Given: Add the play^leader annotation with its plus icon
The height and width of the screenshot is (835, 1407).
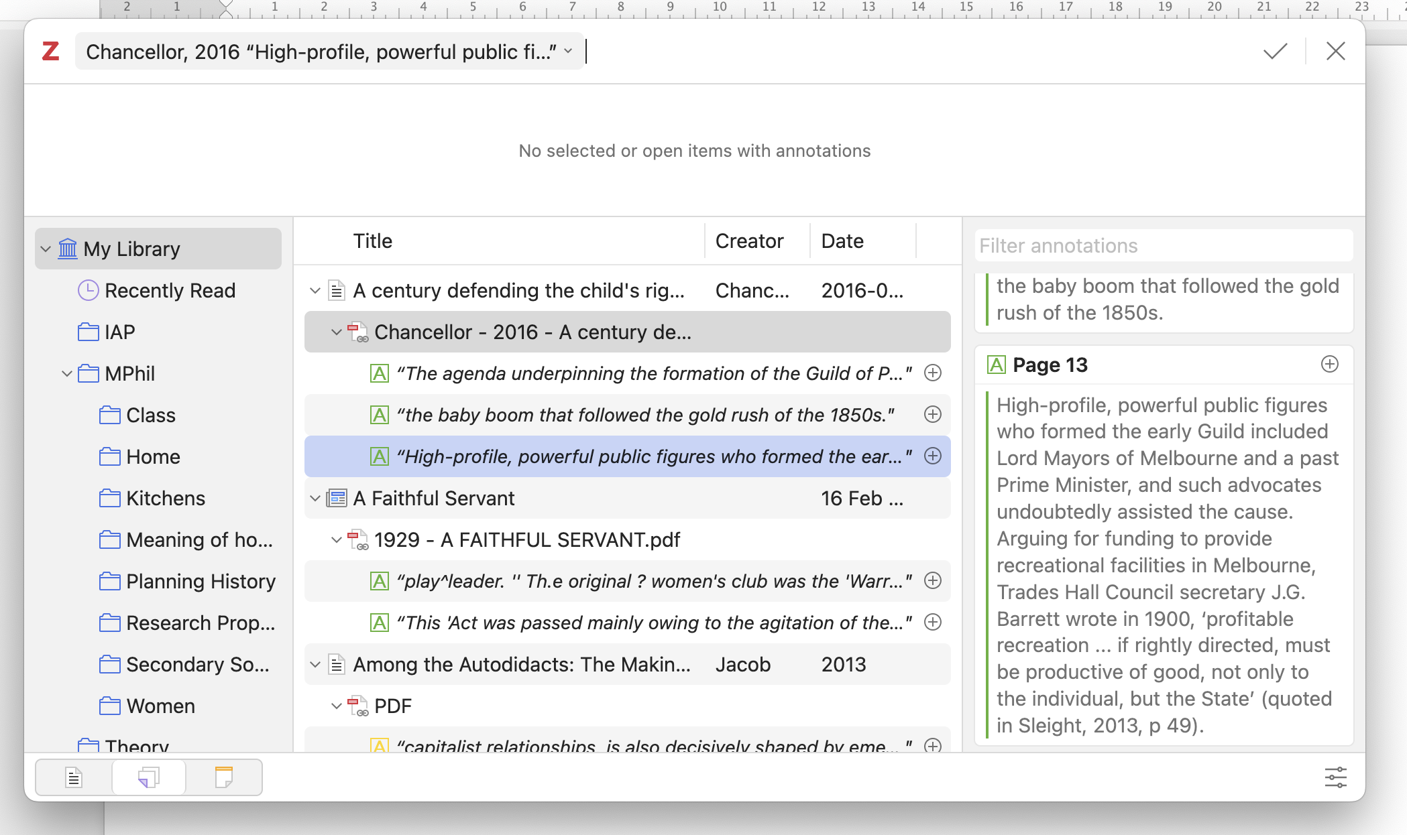Looking at the screenshot, I should point(933,580).
